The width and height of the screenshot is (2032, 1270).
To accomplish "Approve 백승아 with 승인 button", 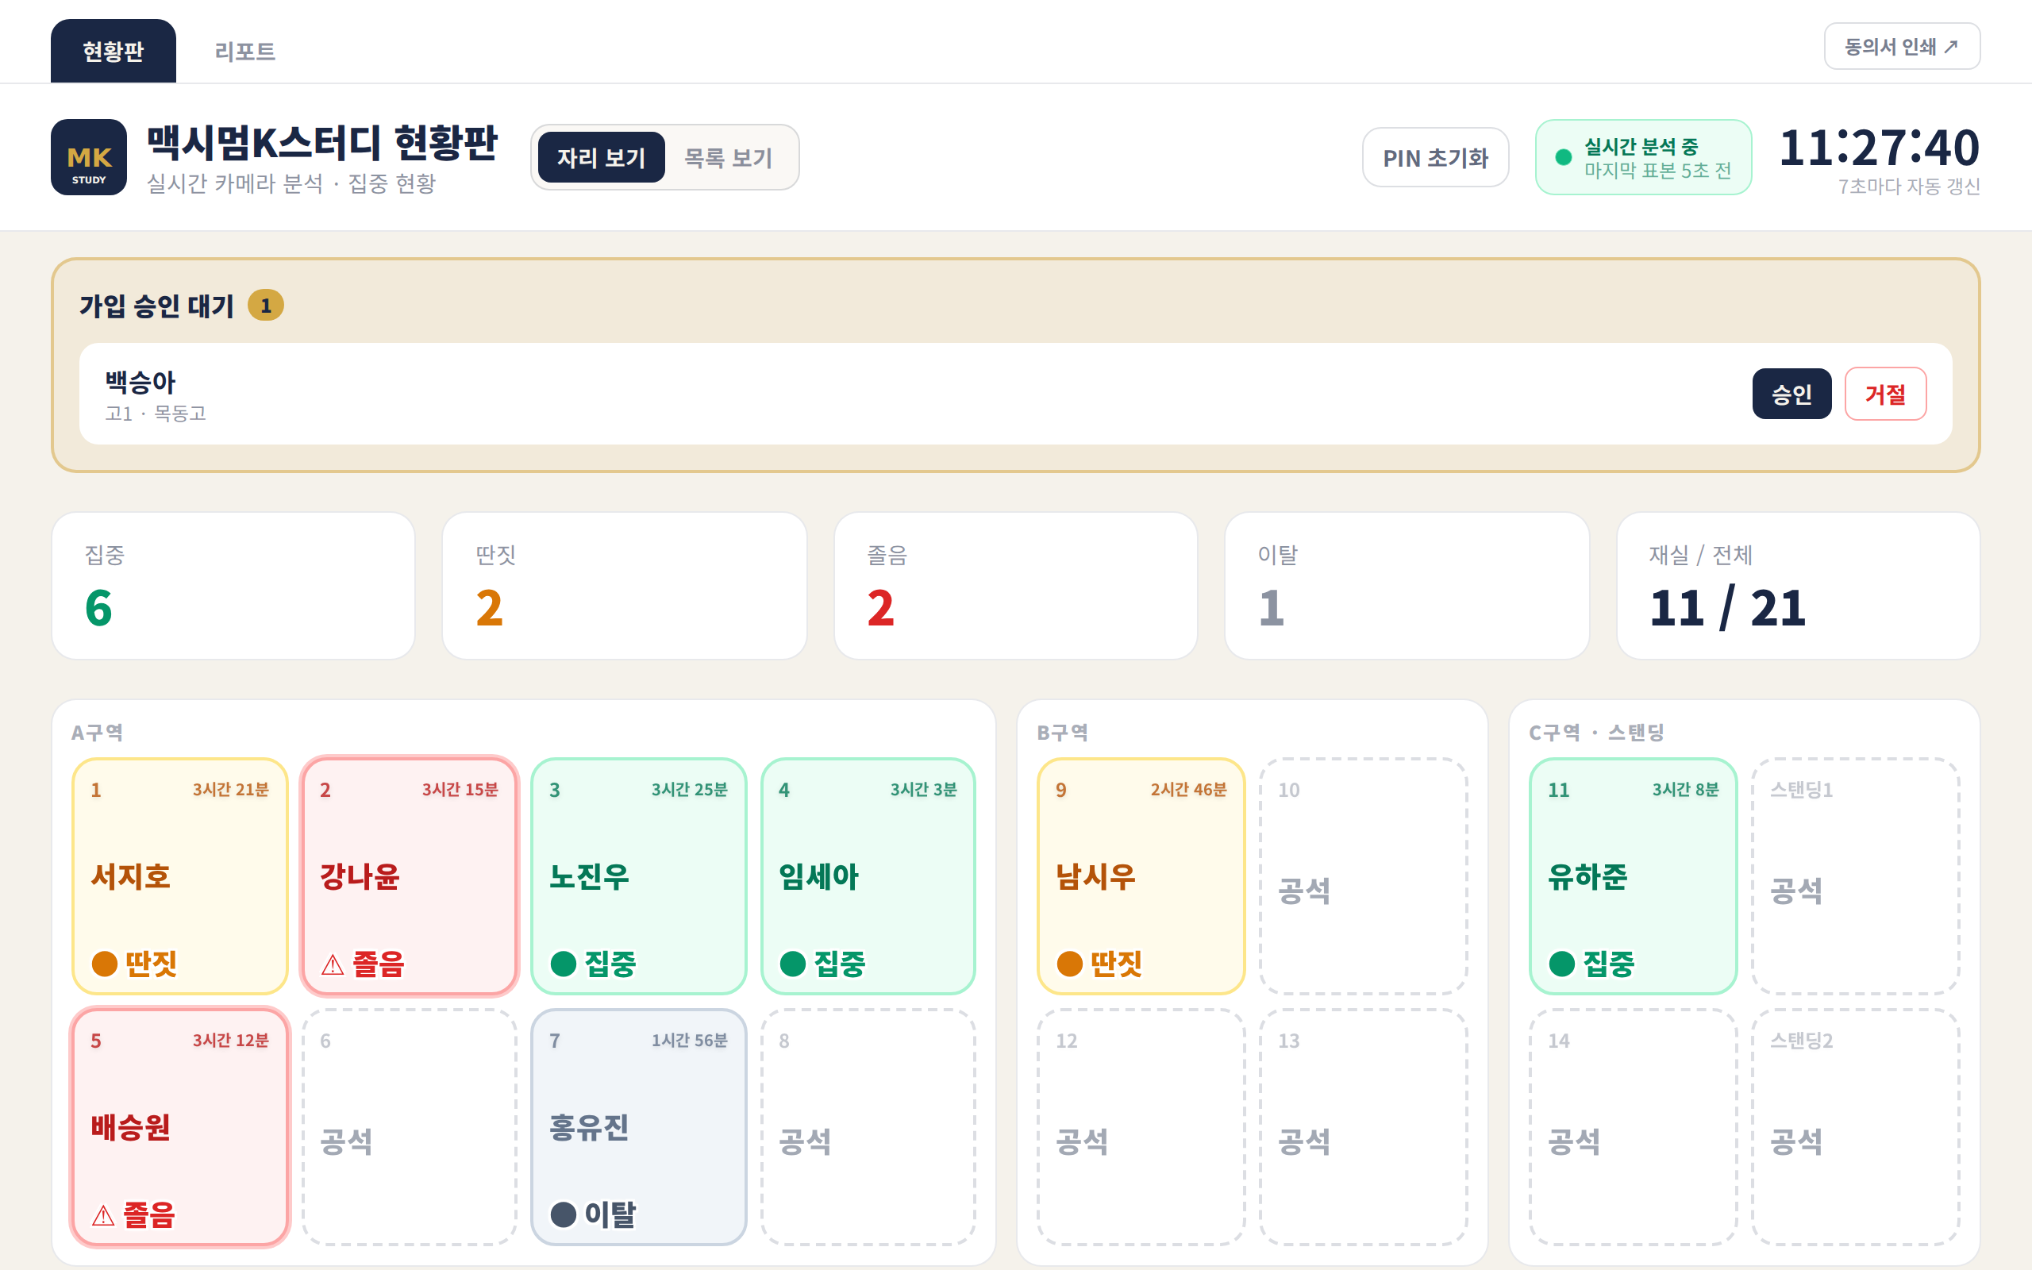I will (1791, 393).
